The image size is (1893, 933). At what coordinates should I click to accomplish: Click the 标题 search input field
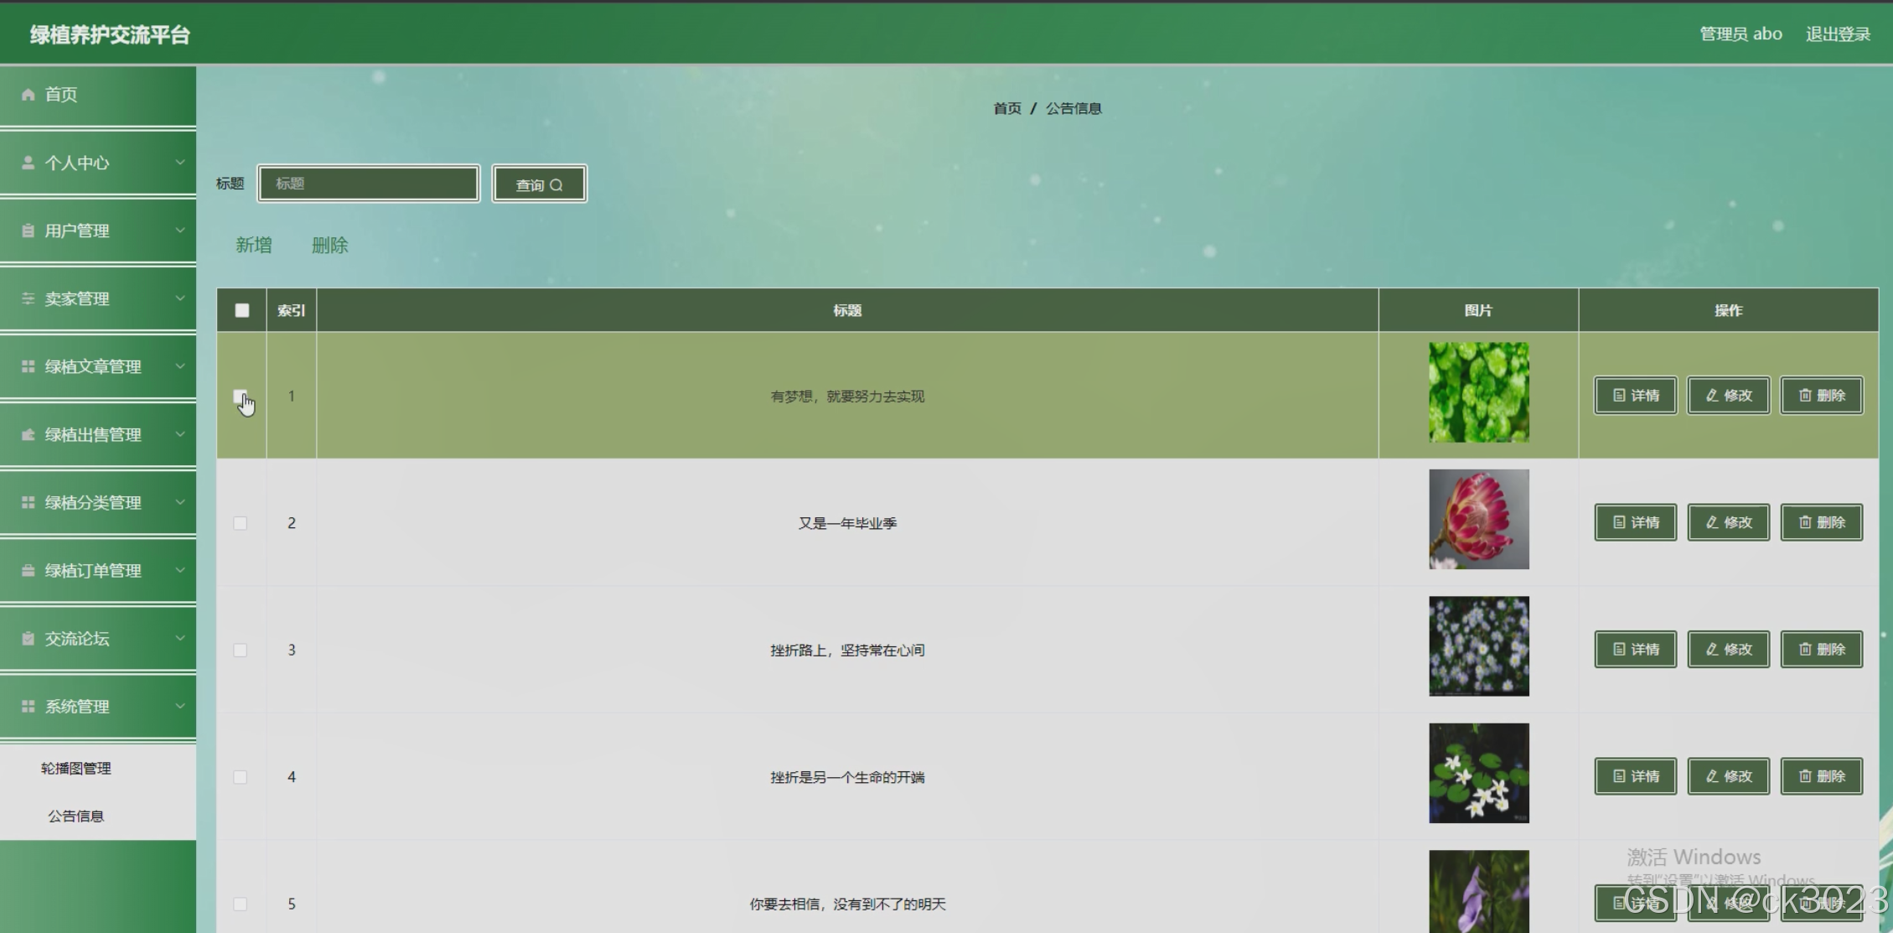click(369, 184)
